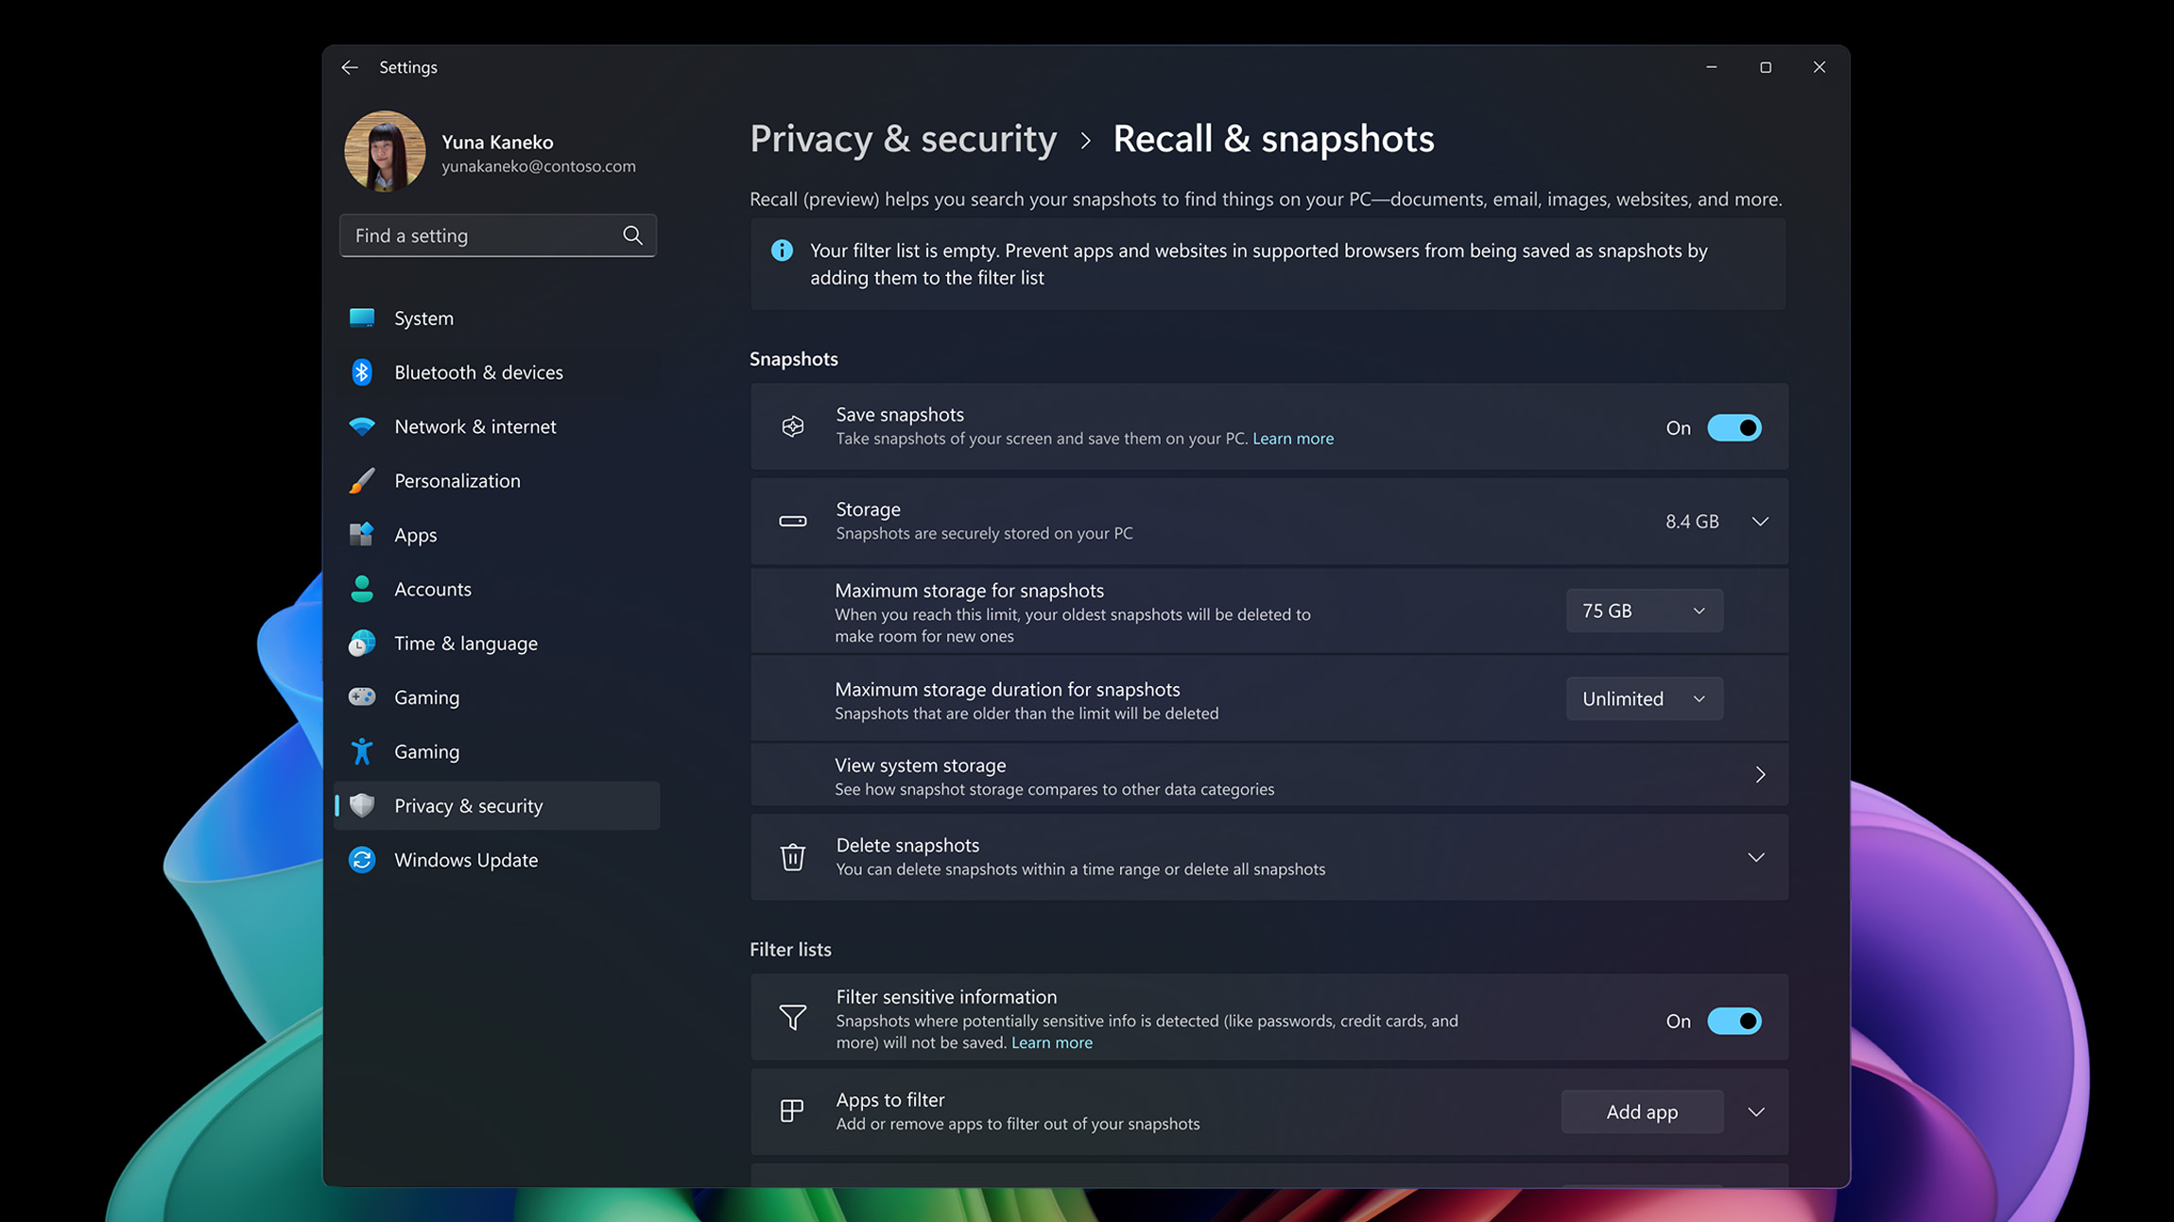Select the Bluetooth & devices icon
Screen dimensions: 2174x1222
tap(362, 371)
